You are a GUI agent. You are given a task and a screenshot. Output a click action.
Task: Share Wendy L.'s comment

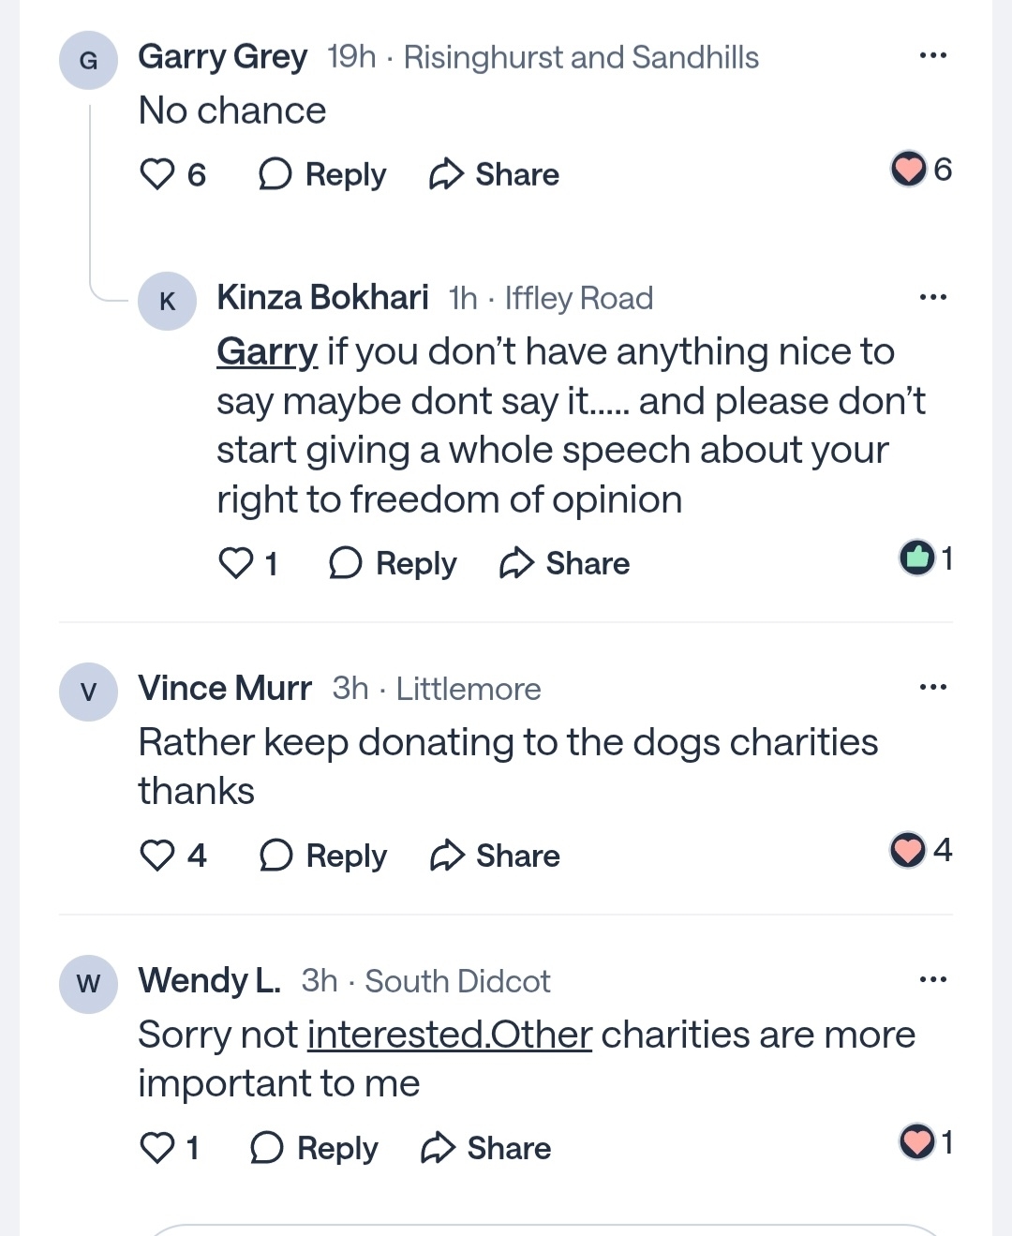(485, 1148)
